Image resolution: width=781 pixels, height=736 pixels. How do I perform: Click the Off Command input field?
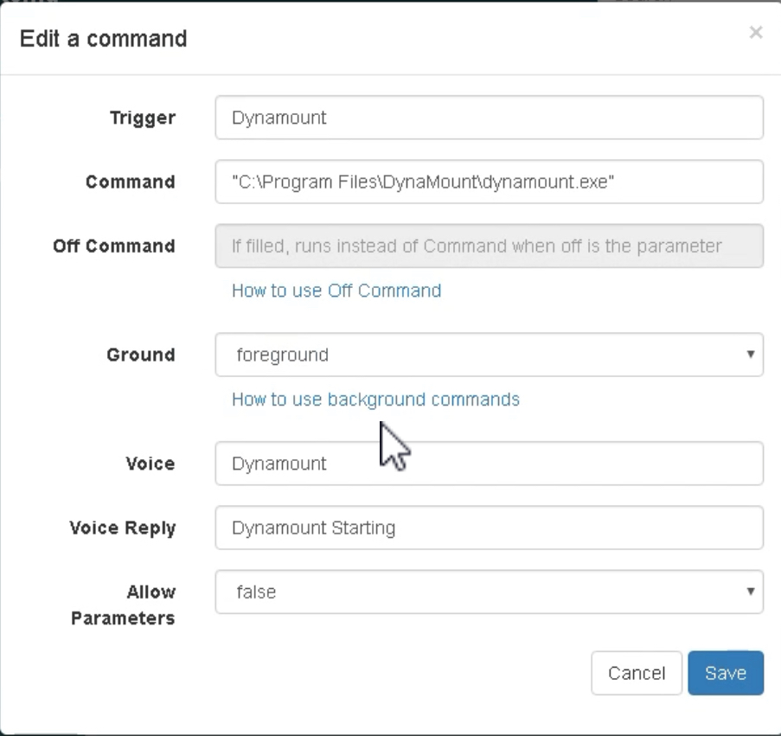click(490, 246)
